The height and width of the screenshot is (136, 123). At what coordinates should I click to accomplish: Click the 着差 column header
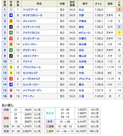pos(110,4)
